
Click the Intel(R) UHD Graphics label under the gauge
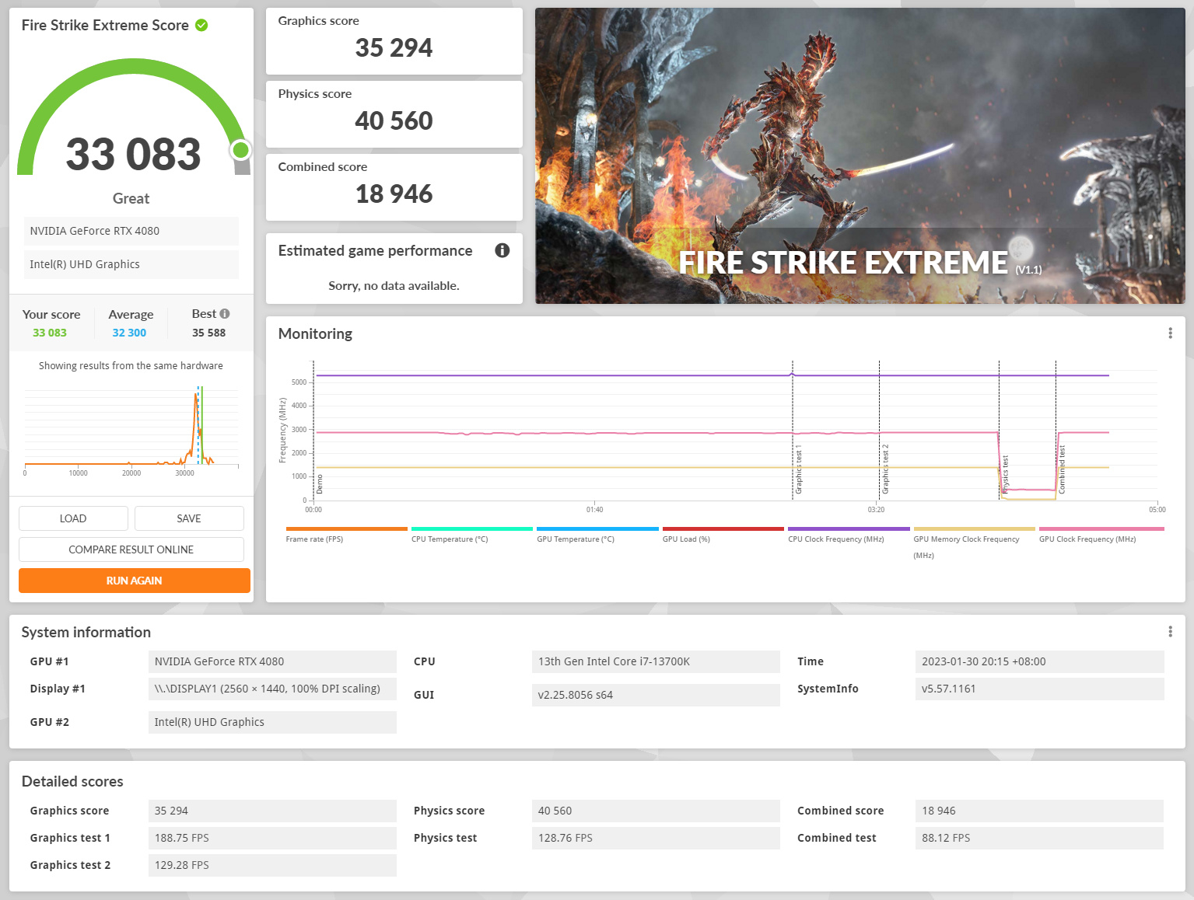coord(131,264)
